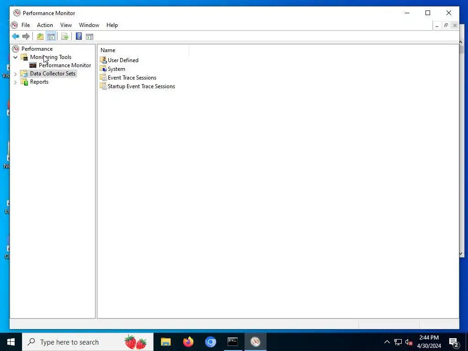
Task: Click the Performance Monitor taskbar icon
Action: tap(255, 342)
